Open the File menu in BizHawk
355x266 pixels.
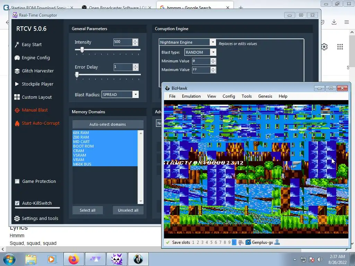(172, 96)
